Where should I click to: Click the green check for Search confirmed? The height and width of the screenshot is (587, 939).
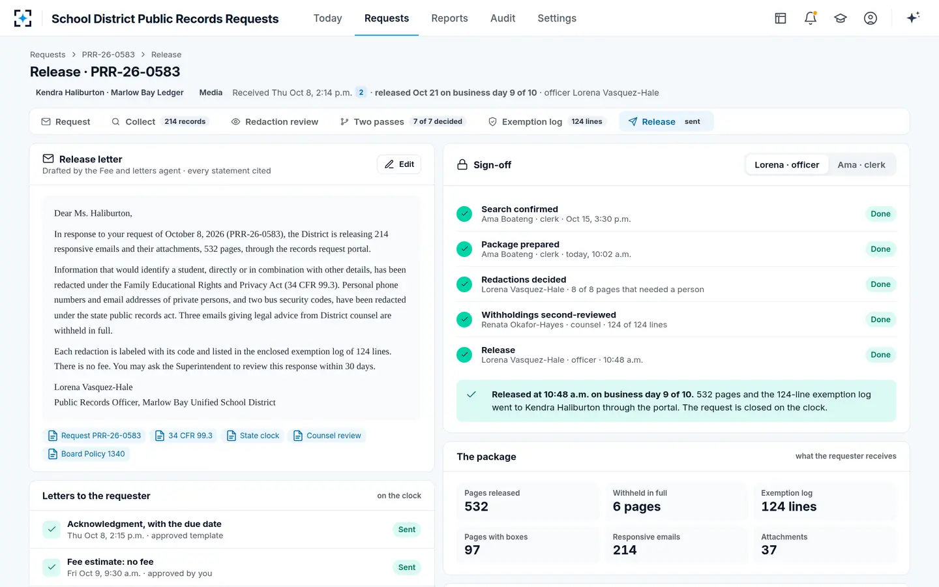point(464,214)
